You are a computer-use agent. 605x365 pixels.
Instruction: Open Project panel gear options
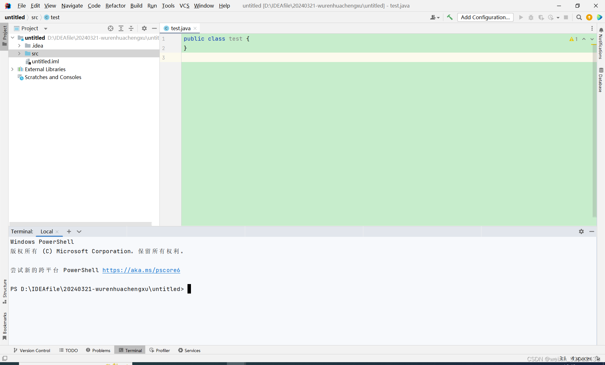click(x=144, y=28)
